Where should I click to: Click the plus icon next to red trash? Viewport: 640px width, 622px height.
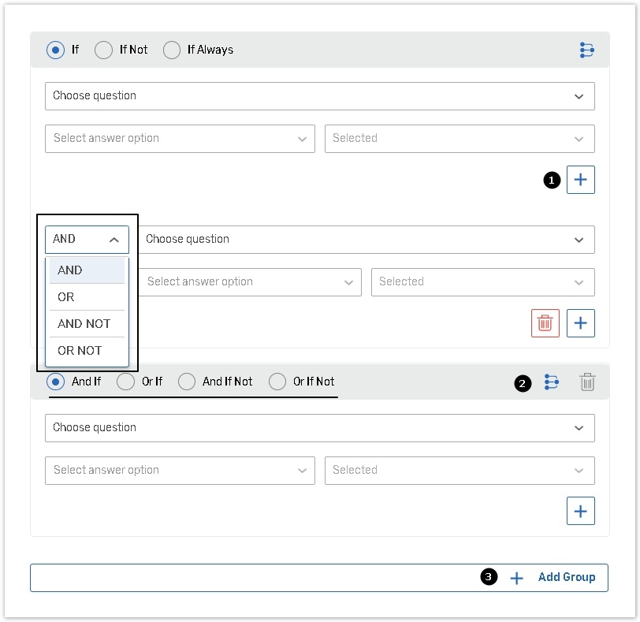click(580, 323)
